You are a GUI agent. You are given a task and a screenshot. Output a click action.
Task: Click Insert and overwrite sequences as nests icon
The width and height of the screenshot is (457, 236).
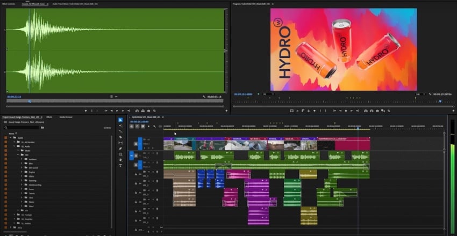pos(132,127)
